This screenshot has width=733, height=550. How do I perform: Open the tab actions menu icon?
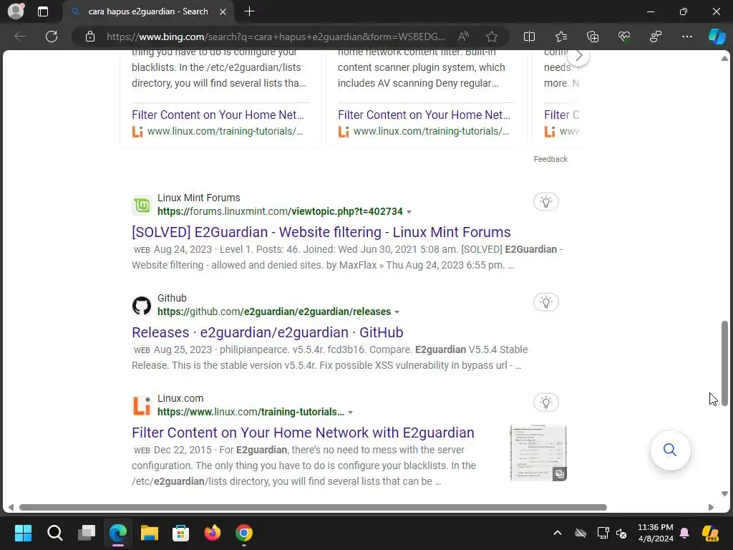coord(43,11)
